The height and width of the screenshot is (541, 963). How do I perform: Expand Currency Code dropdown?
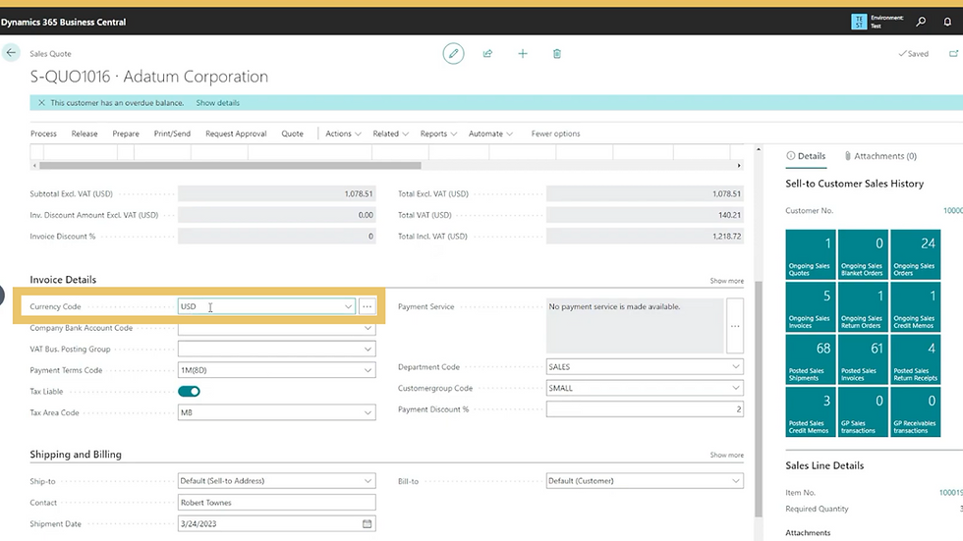pyautogui.click(x=348, y=306)
